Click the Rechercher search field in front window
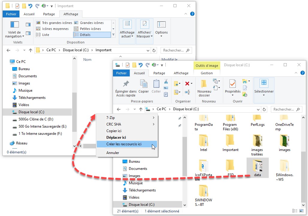Image resolution: width=308 pixels, height=216 pixels. point(284,110)
